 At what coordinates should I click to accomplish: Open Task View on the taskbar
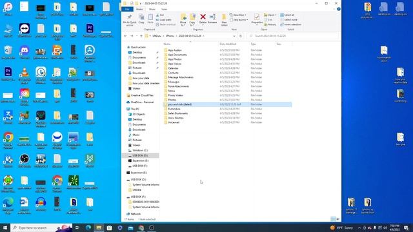coord(77,227)
